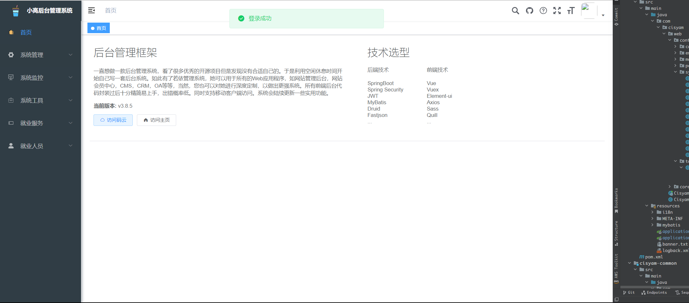The height and width of the screenshot is (303, 689).
Task: Open the Bookmarks tool window in IDE
Action: 616,201
